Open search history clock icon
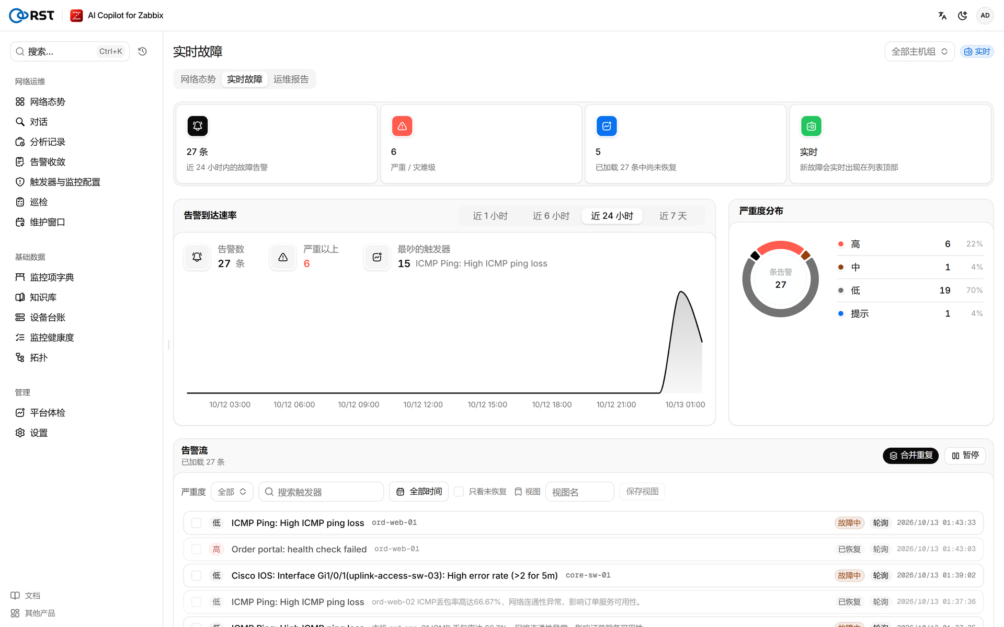Image resolution: width=1004 pixels, height=627 pixels. [142, 51]
